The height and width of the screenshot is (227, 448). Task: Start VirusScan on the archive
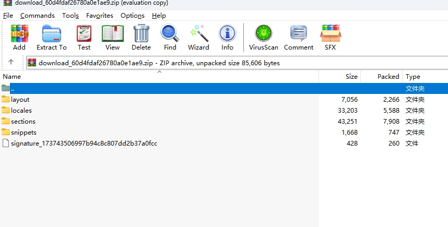[x=263, y=38]
